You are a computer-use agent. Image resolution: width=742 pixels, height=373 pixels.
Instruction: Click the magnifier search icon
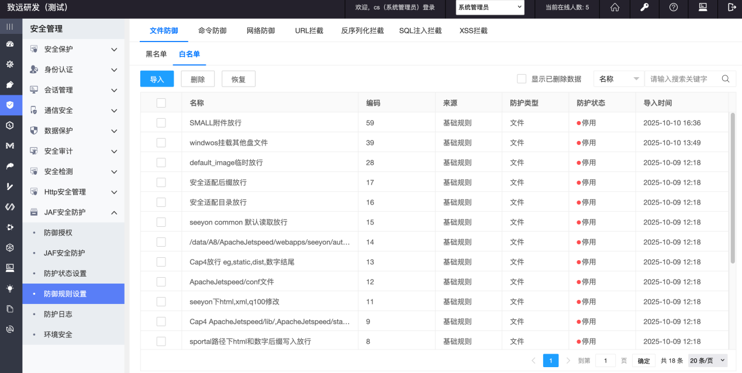pyautogui.click(x=726, y=79)
